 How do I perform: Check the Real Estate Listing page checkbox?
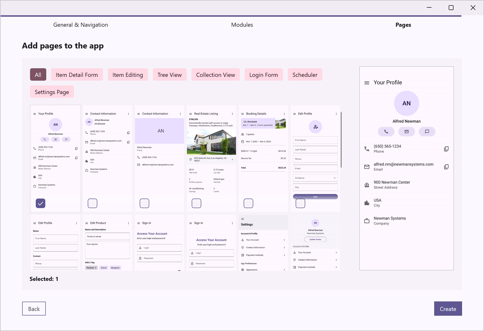(x=196, y=203)
